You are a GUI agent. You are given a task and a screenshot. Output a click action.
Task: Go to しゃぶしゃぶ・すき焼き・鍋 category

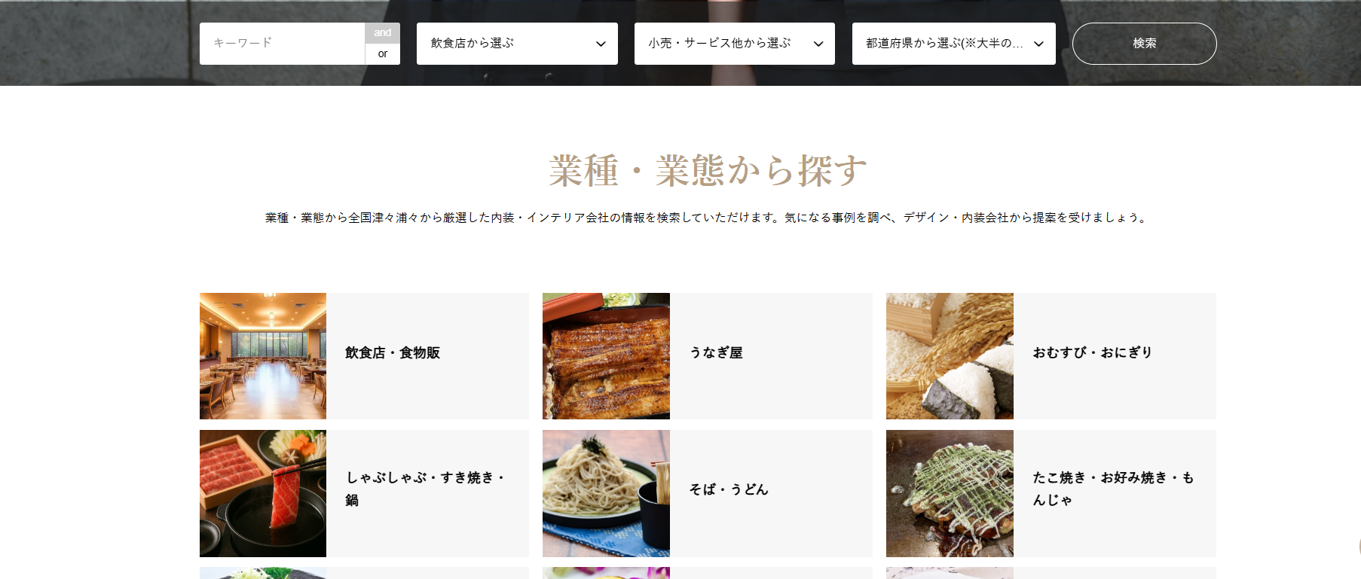point(425,489)
